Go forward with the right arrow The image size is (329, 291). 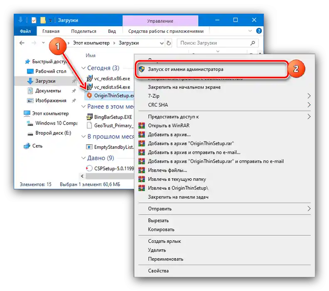[34, 43]
